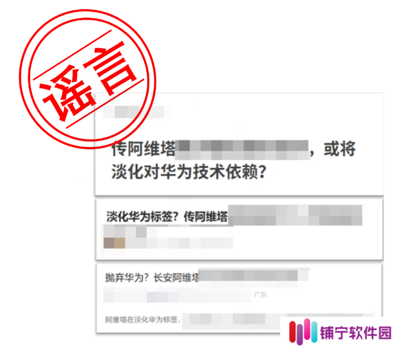Screen dimensions: 401x347
Task: Click the red 谣言 rumor stamp
Action: pos(88,79)
